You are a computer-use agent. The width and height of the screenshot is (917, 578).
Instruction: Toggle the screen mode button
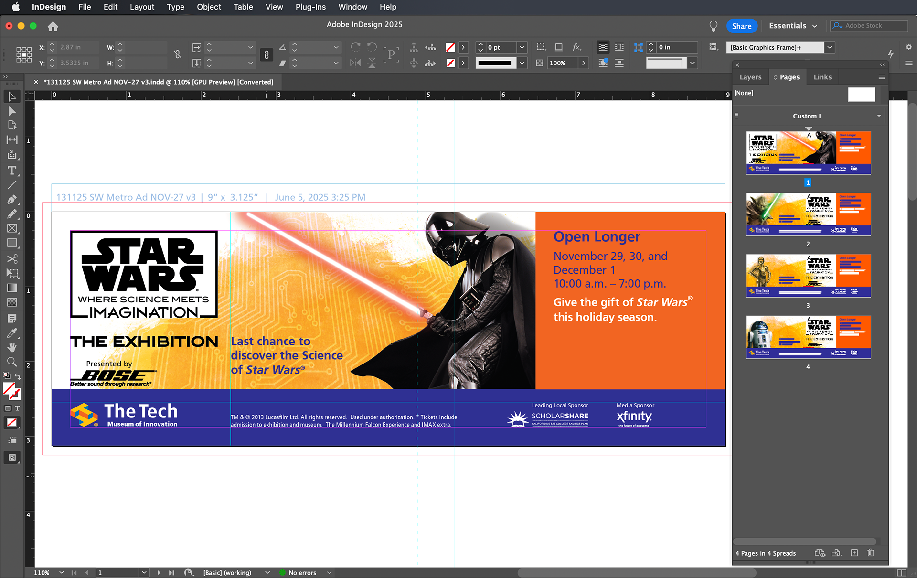12,458
